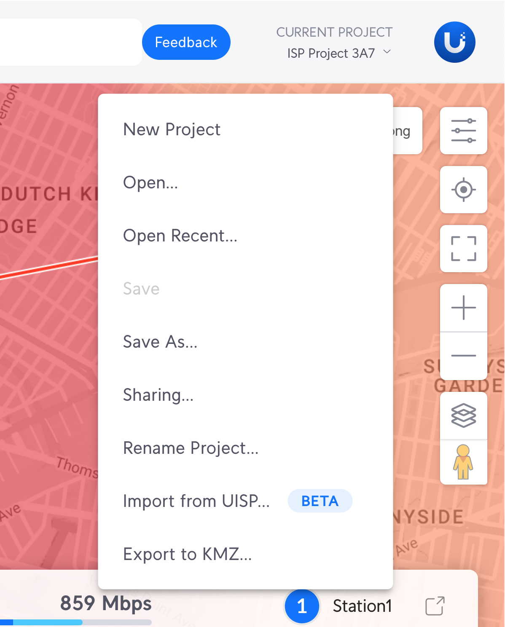Select Open... in project menu
505x627 pixels.
coord(150,182)
